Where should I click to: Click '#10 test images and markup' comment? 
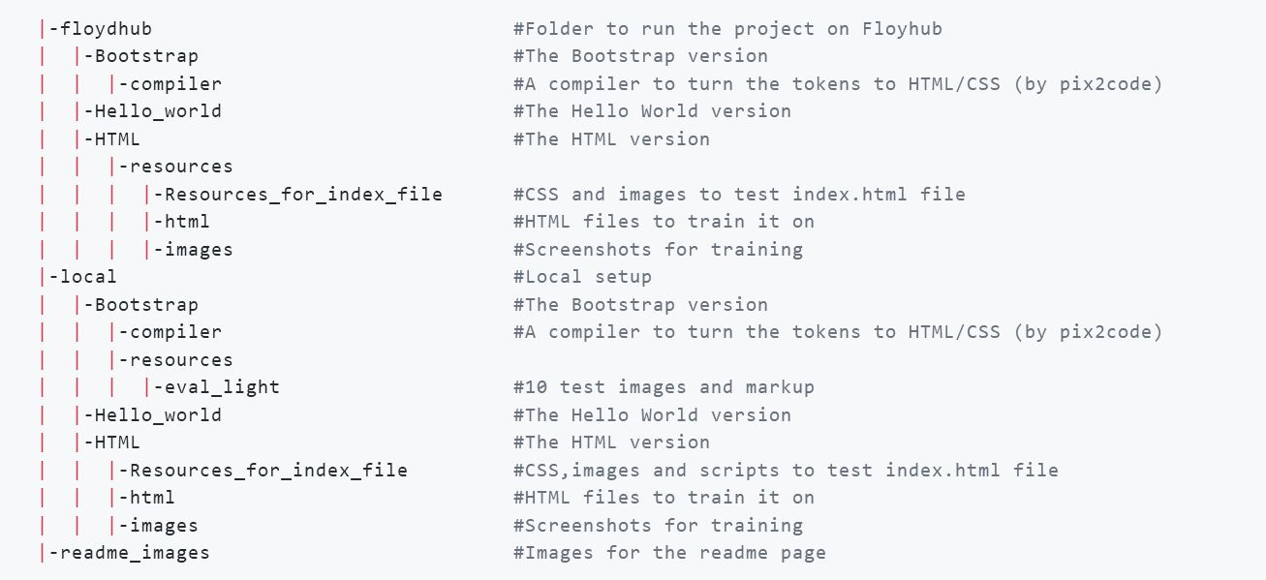click(664, 387)
